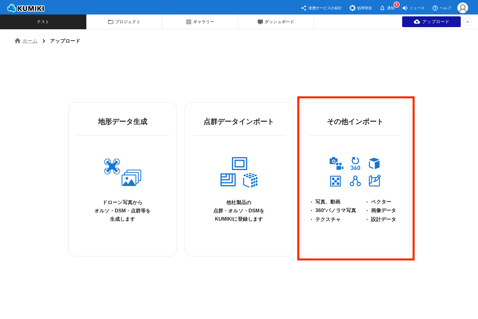Open the user account avatar menu
Viewport: 478px width, 319px height.
(x=462, y=8)
